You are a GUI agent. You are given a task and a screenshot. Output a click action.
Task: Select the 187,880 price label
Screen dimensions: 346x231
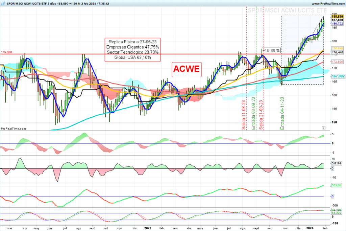point(337,20)
